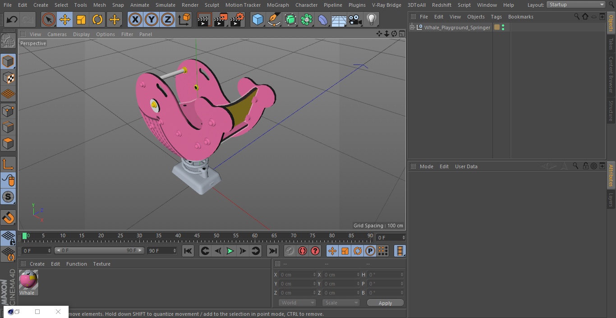Image resolution: width=616 pixels, height=318 pixels.
Task: Add an Array modeling object
Action: click(x=307, y=20)
